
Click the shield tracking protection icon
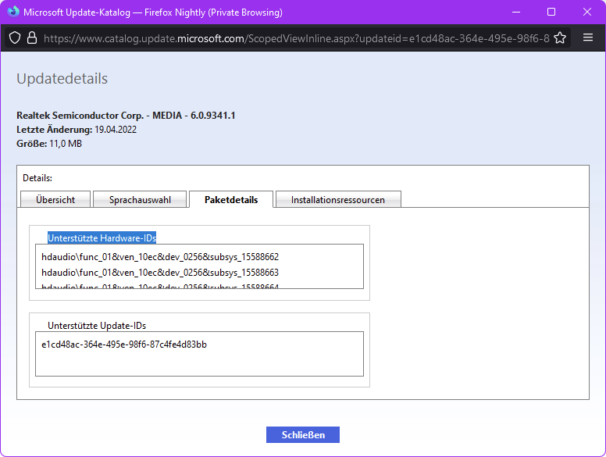pyautogui.click(x=15, y=38)
